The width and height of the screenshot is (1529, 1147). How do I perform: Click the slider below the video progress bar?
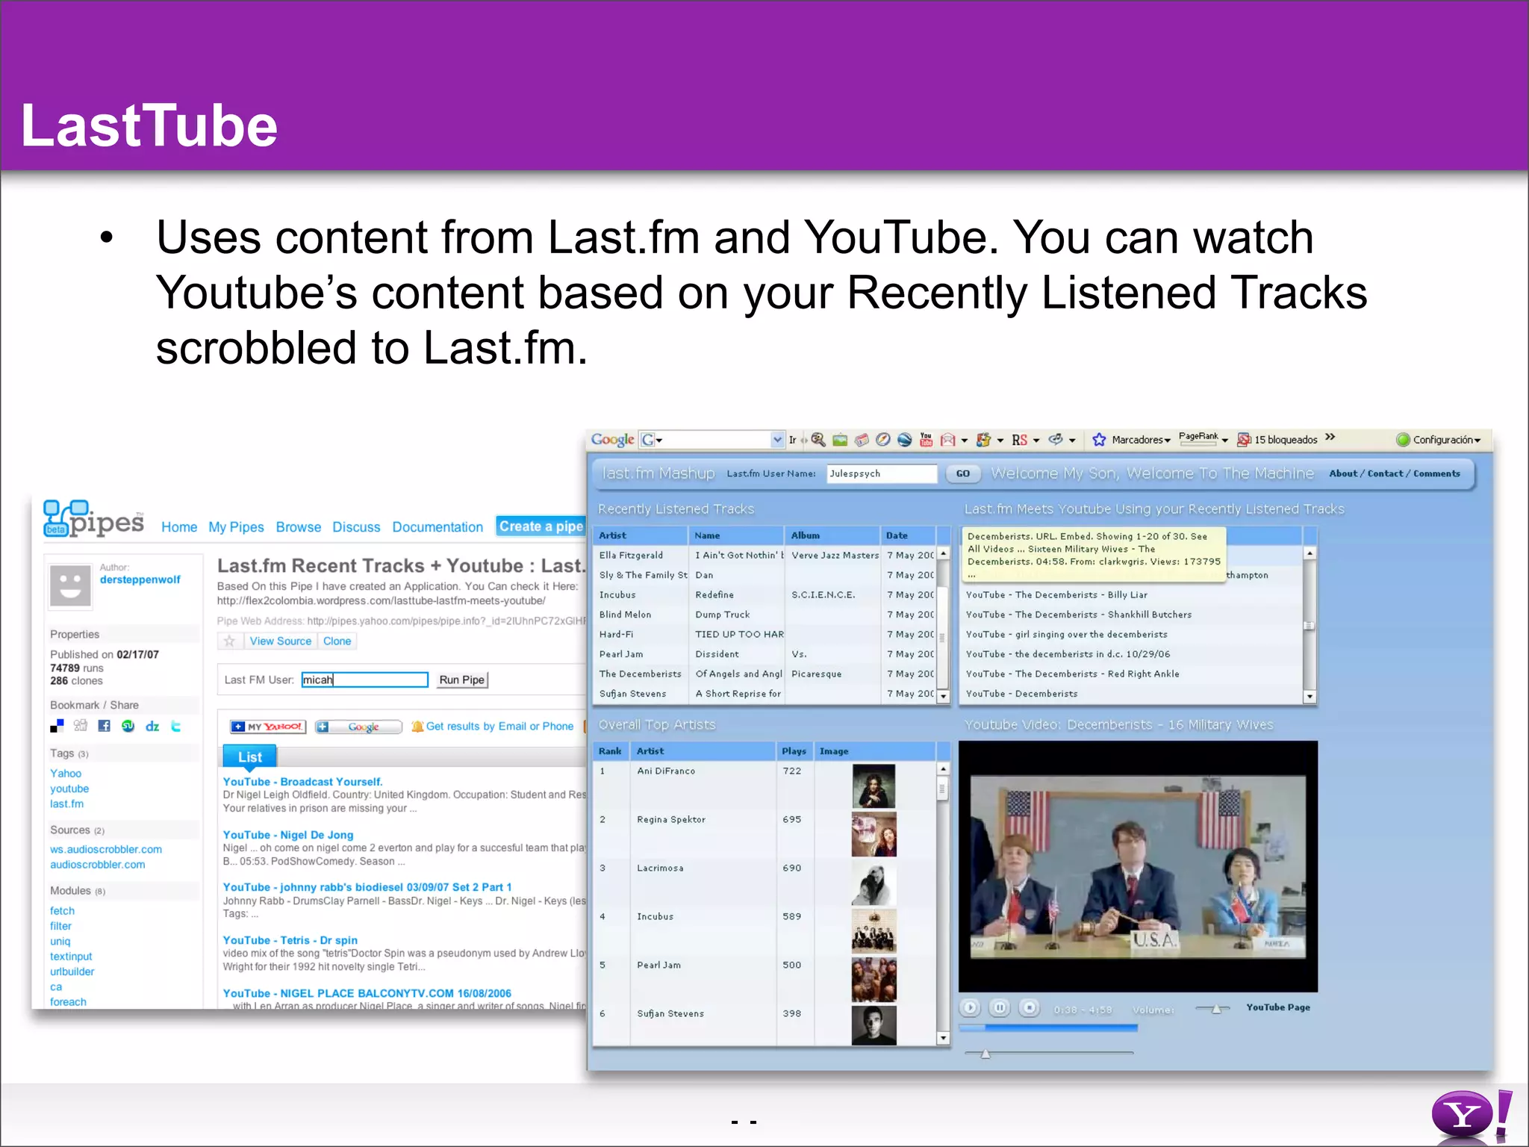coord(1048,1054)
